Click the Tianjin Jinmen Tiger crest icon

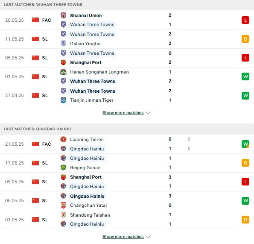(x=63, y=100)
